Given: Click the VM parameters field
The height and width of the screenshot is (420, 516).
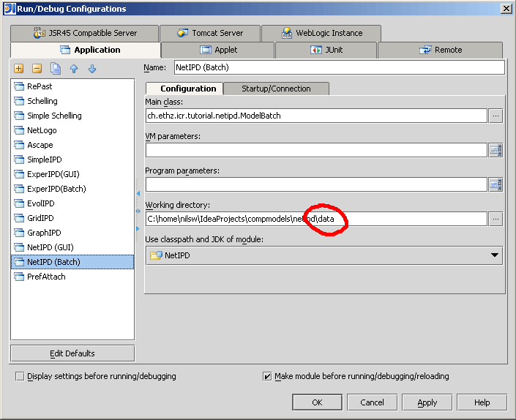Looking at the screenshot, I should coord(316,150).
